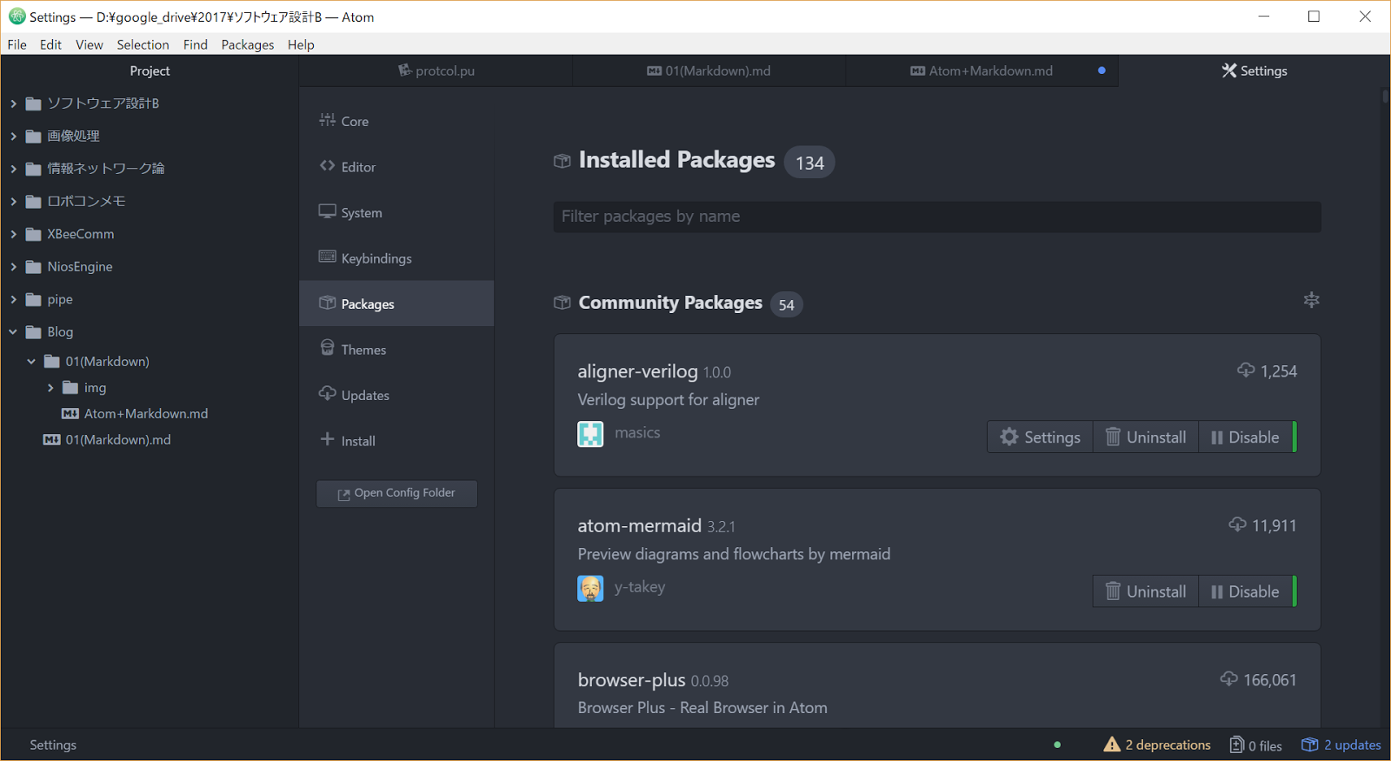Screen dimensions: 1391x761
Task: Click the Project panel header
Action: (x=150, y=70)
